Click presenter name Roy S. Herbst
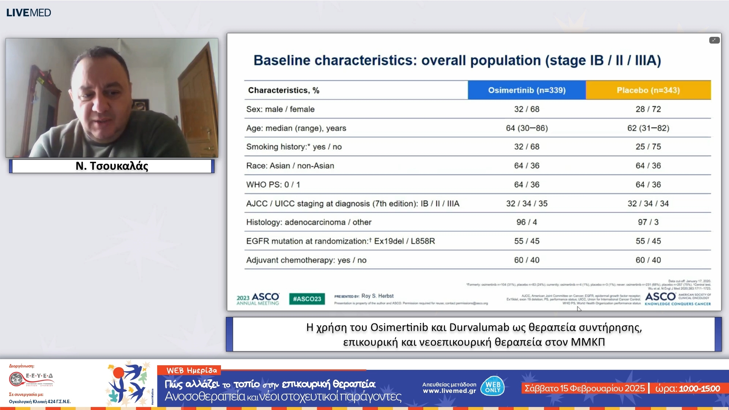729x410 pixels. coord(377,296)
